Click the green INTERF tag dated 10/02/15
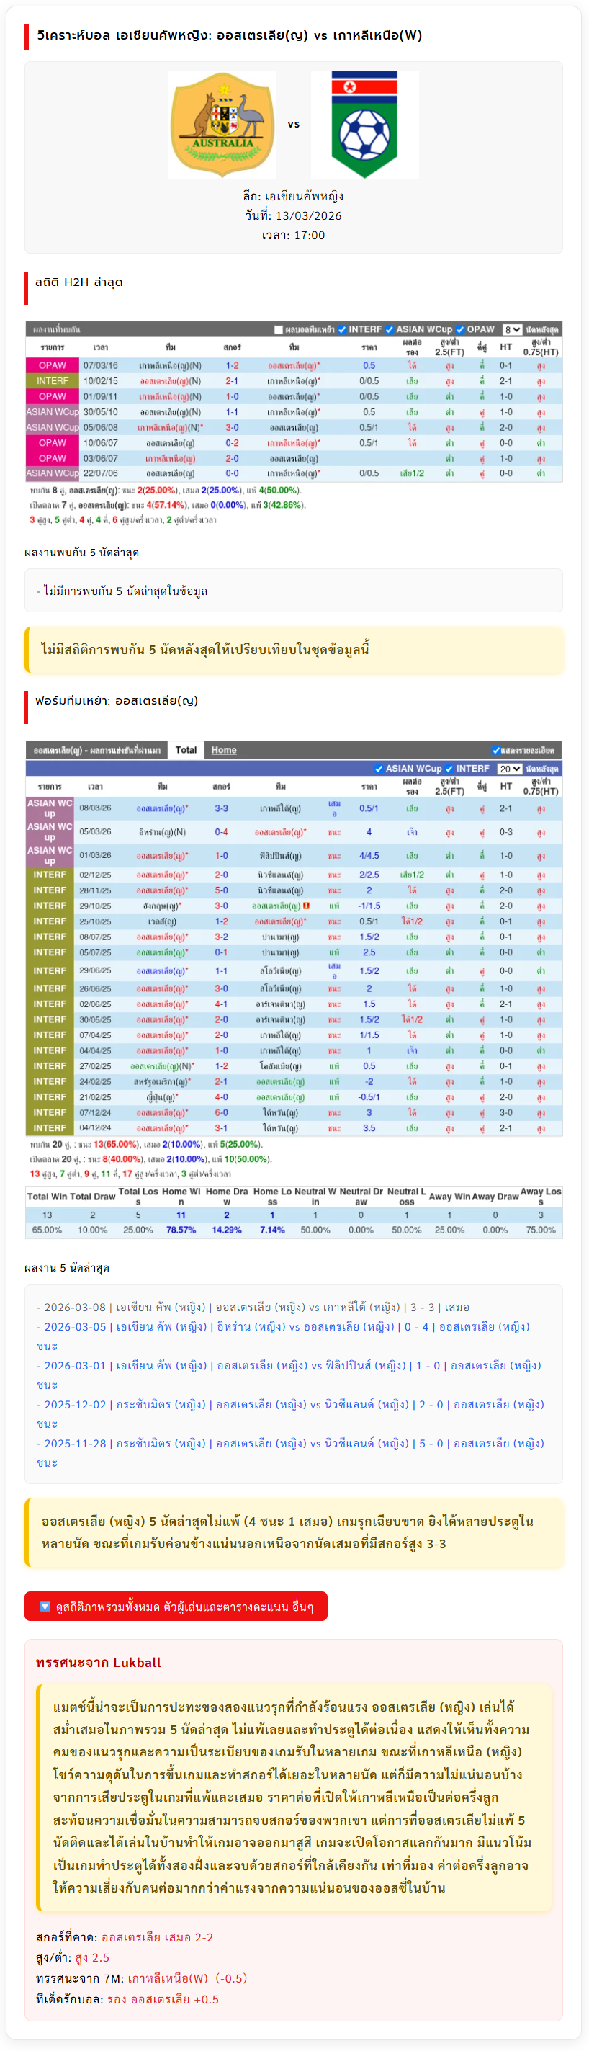 point(53,381)
